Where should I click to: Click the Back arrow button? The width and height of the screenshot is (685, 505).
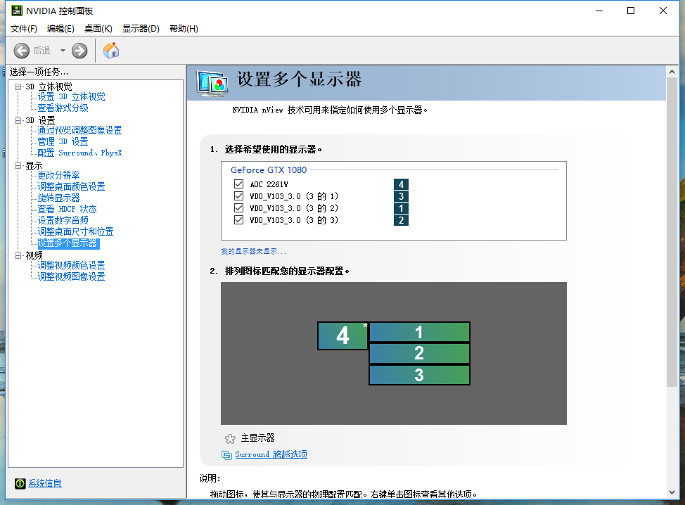[21, 51]
